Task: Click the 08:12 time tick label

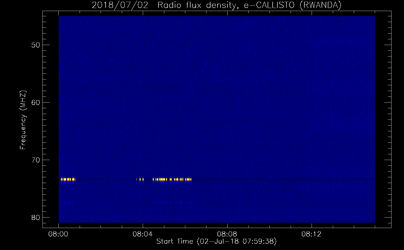Action: [311, 234]
